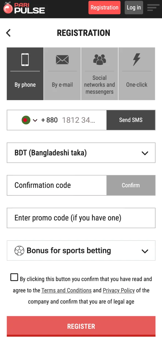
Task: Click the back arrow above Registration title
Action: coord(8,33)
